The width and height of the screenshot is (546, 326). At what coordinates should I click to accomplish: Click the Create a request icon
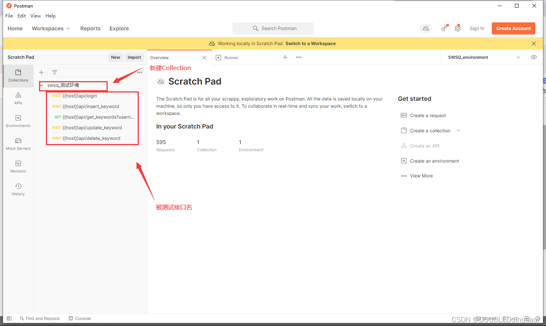404,115
